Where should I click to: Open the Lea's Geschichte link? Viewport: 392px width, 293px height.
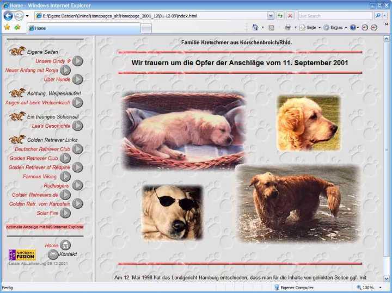pyautogui.click(x=51, y=126)
